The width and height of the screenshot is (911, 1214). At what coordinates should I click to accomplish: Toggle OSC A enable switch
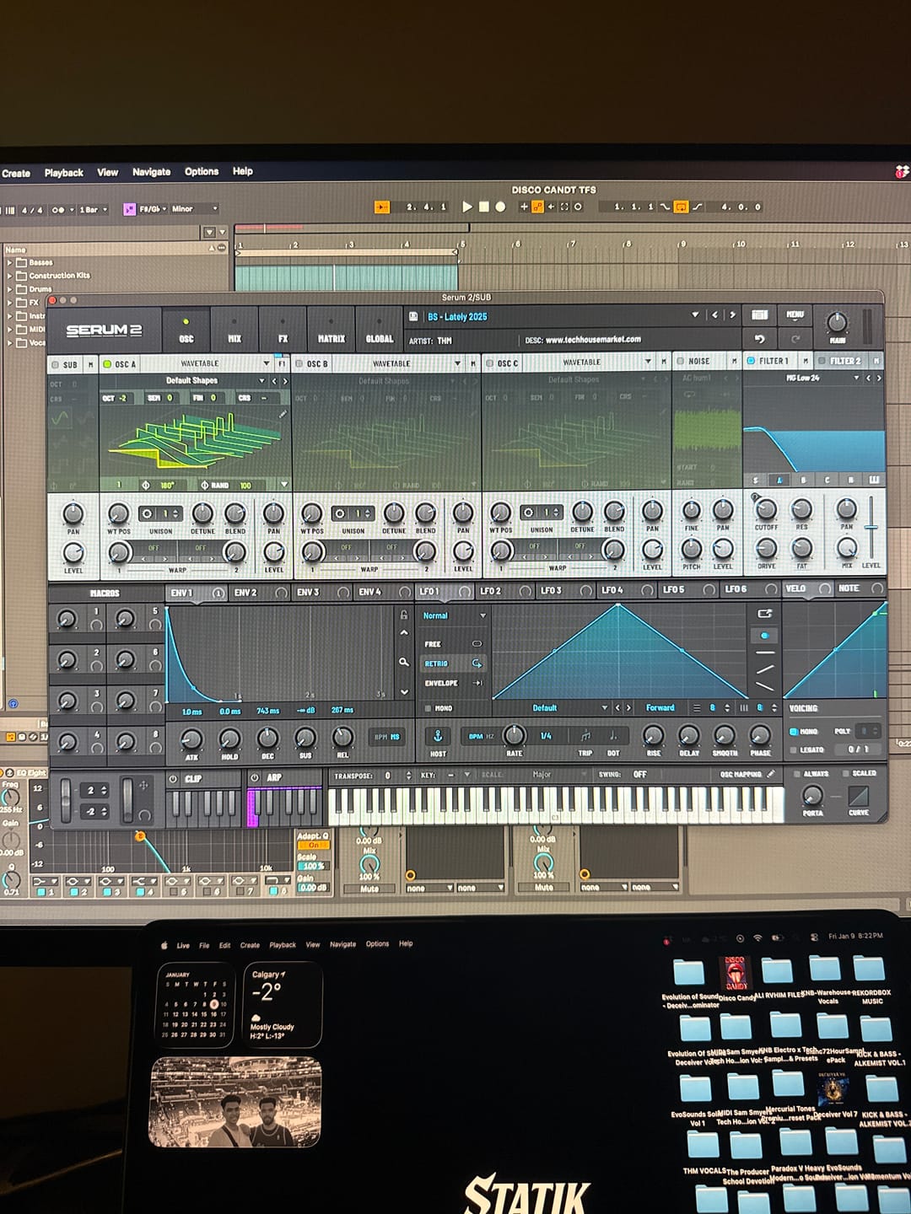107,364
